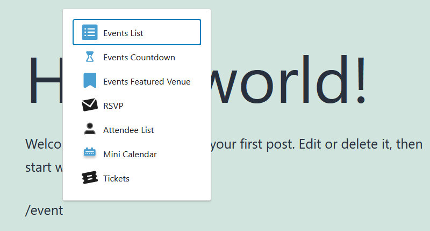Image resolution: width=430 pixels, height=231 pixels.
Task: Click the bookmark Featured Venue icon
Action: tap(90, 80)
